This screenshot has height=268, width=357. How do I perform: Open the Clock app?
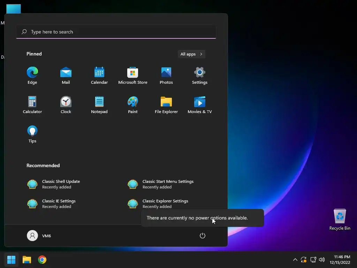[x=66, y=105]
